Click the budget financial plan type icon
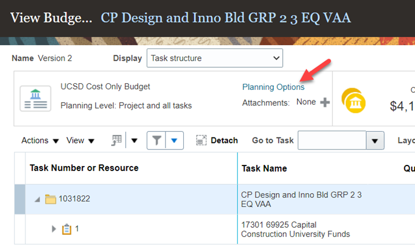The width and height of the screenshot is (415, 245). [x=36, y=98]
